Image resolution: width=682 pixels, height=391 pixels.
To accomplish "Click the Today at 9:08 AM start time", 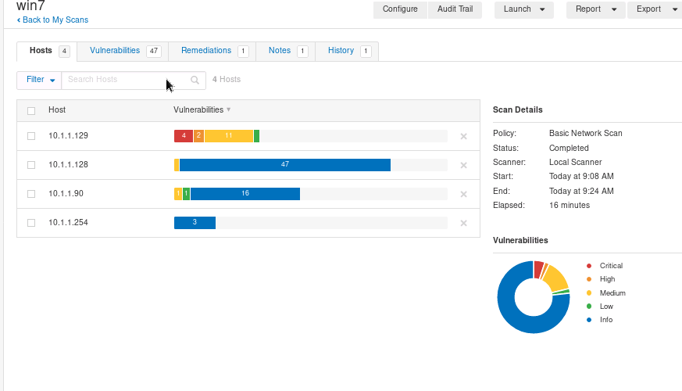I will click(x=581, y=177).
